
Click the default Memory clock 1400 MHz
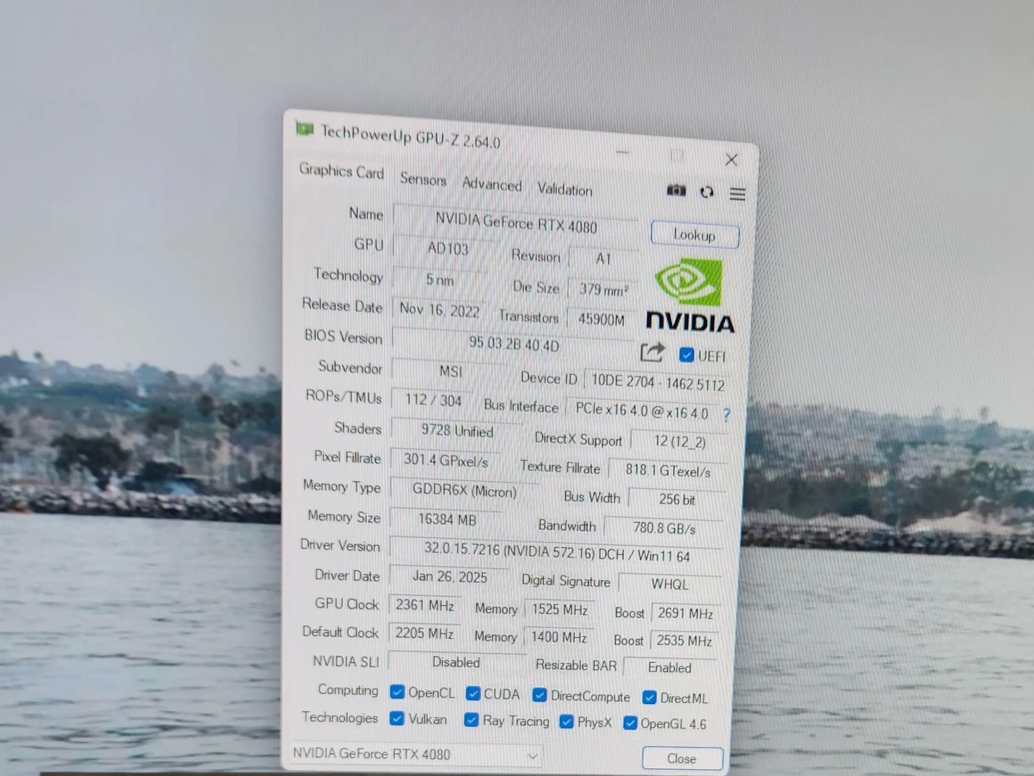click(x=558, y=637)
